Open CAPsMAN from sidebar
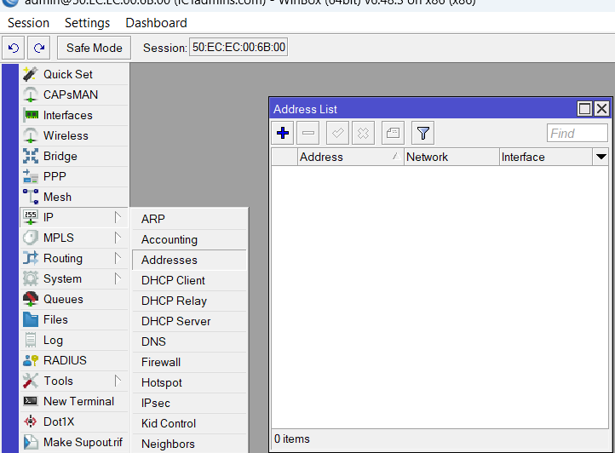The image size is (615, 453). [74, 95]
